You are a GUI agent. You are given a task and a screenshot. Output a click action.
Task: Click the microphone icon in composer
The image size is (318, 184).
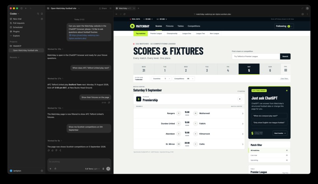point(103,169)
